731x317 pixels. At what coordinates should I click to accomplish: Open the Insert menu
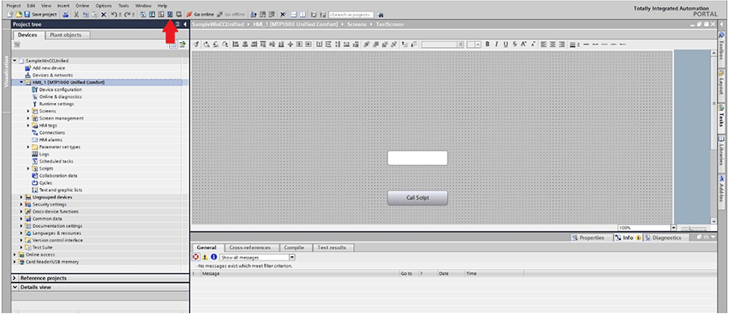(63, 6)
